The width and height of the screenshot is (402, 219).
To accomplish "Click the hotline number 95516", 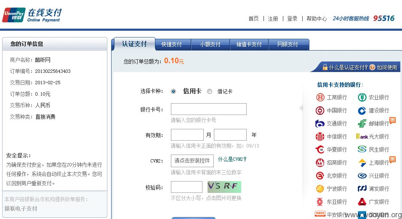I will (384, 19).
